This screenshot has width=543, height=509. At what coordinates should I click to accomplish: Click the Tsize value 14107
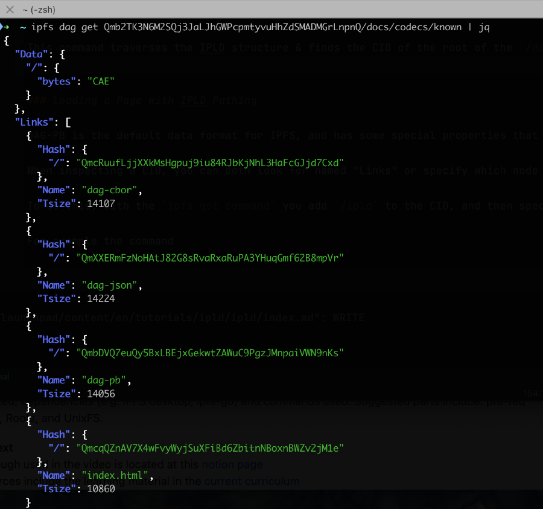click(x=101, y=203)
